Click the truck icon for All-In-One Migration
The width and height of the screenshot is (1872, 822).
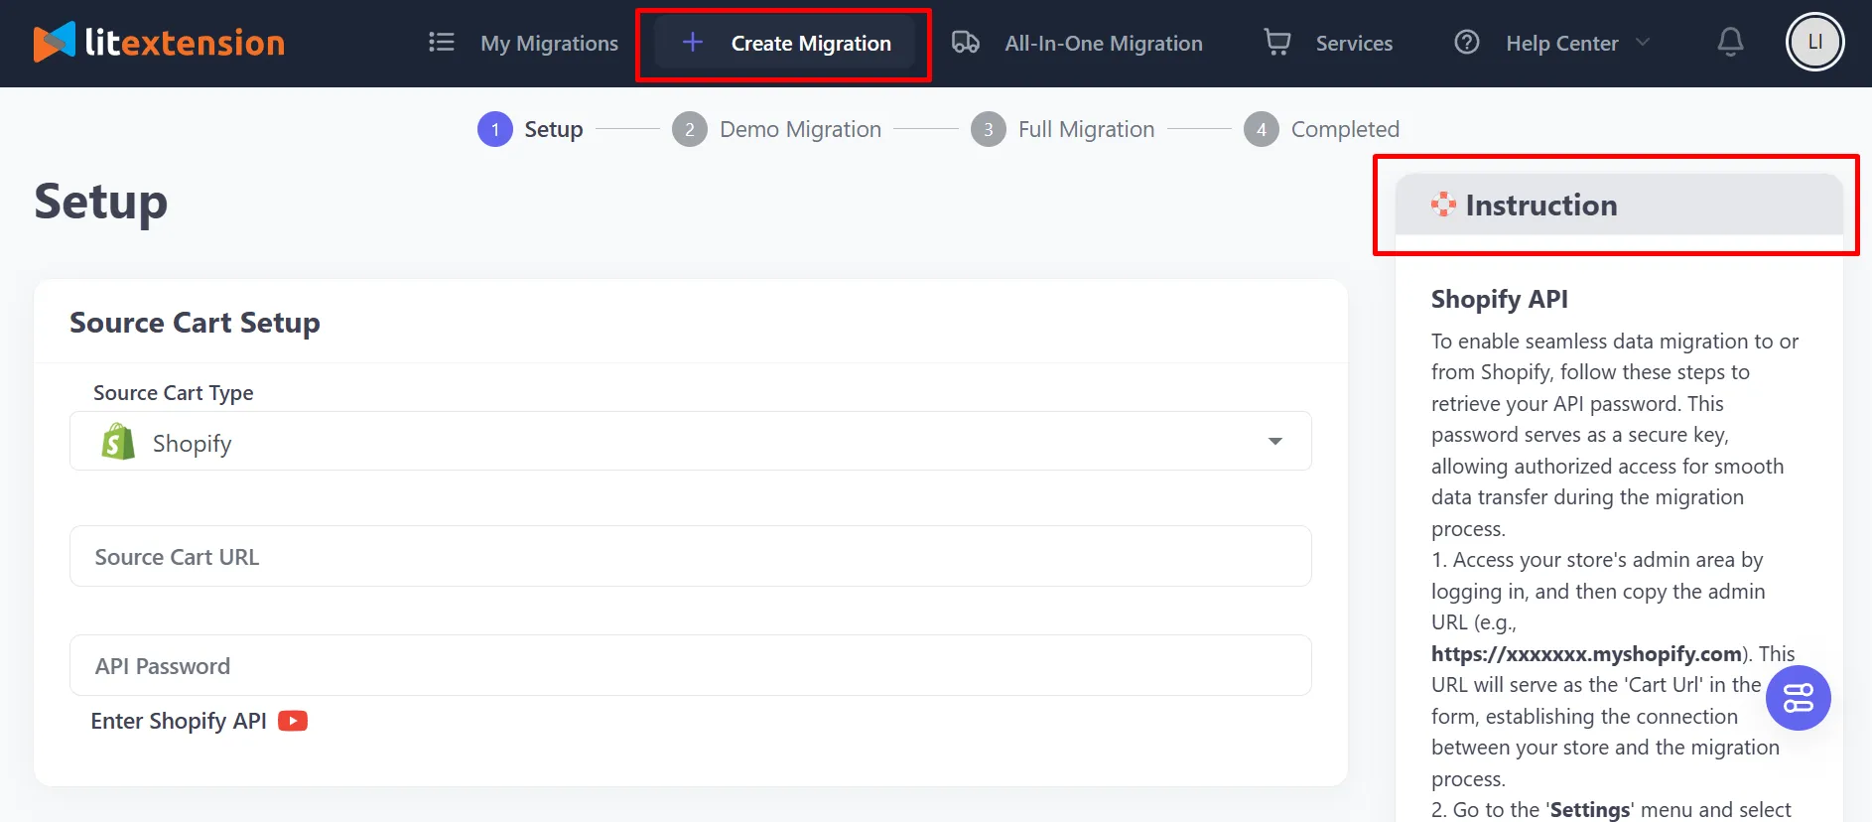click(966, 42)
